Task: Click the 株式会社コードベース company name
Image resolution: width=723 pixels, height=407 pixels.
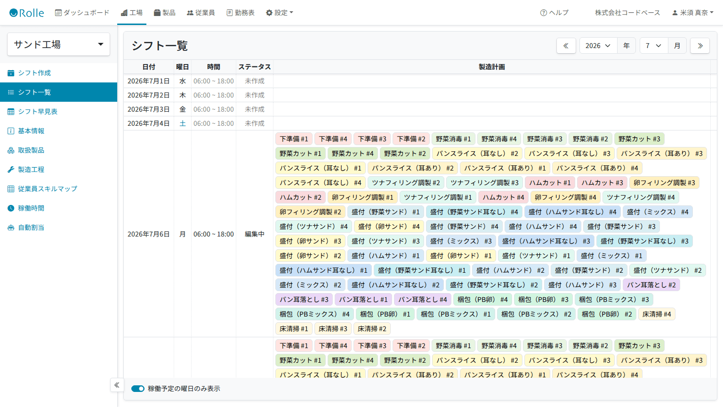Action: coord(627,13)
